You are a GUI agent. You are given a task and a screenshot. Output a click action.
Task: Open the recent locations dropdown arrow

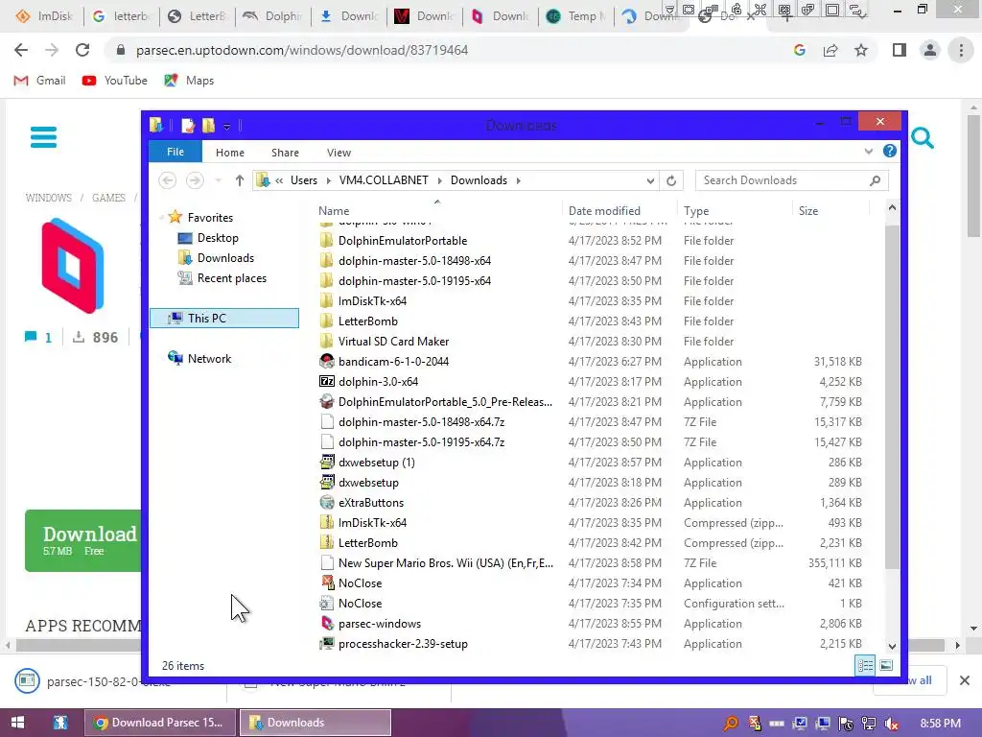click(x=218, y=180)
